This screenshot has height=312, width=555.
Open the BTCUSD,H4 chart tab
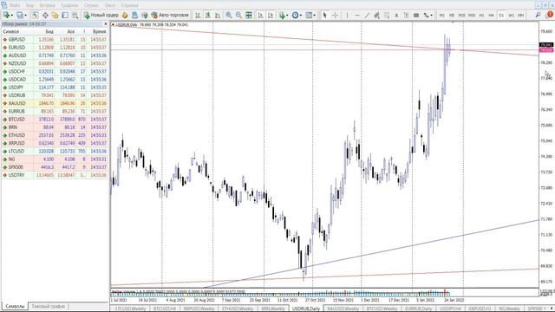165,309
